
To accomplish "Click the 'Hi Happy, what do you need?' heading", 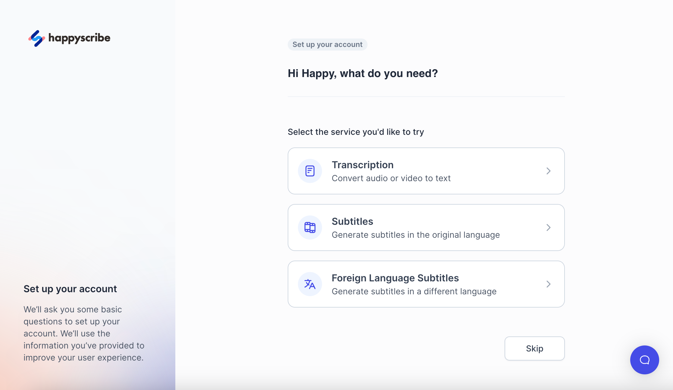I will pyautogui.click(x=362, y=73).
